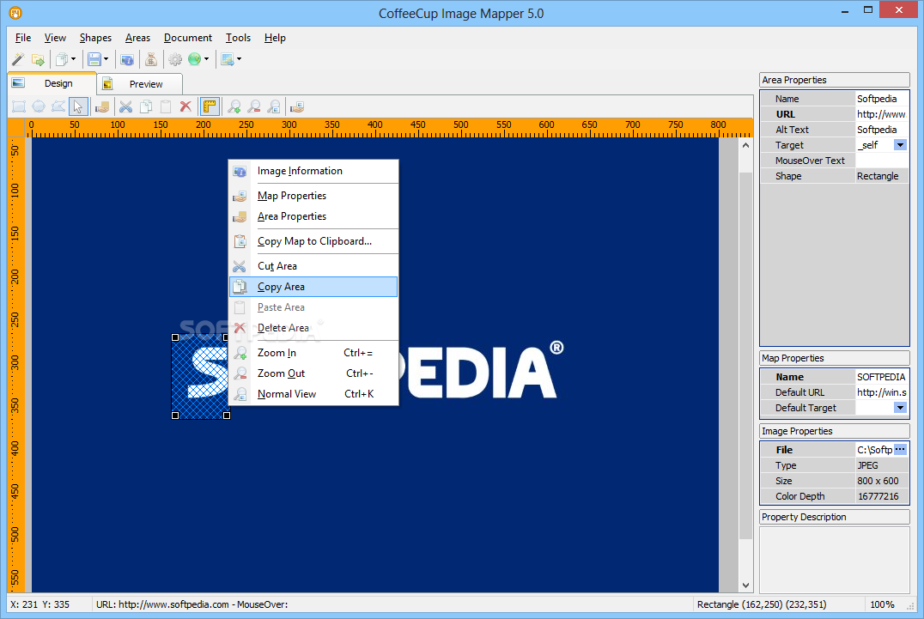
Task: Select the rectangle shape tool
Action: pos(19,106)
